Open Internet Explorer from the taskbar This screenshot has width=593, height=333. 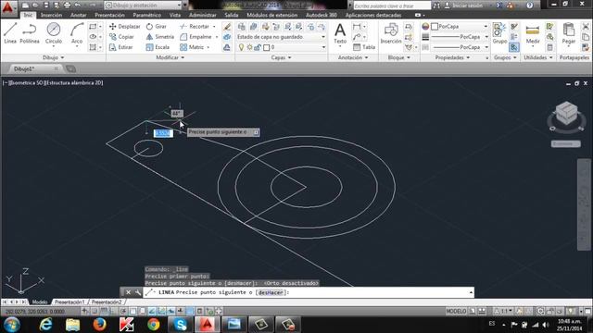click(45, 325)
